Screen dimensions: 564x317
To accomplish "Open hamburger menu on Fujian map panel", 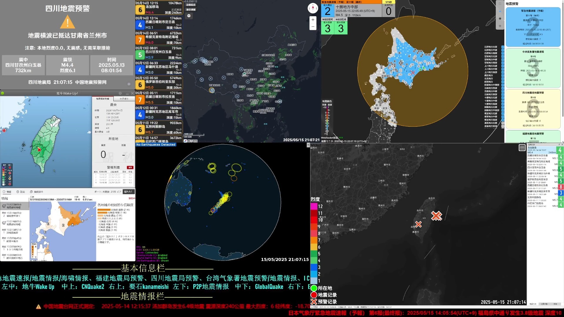I will pos(522,148).
